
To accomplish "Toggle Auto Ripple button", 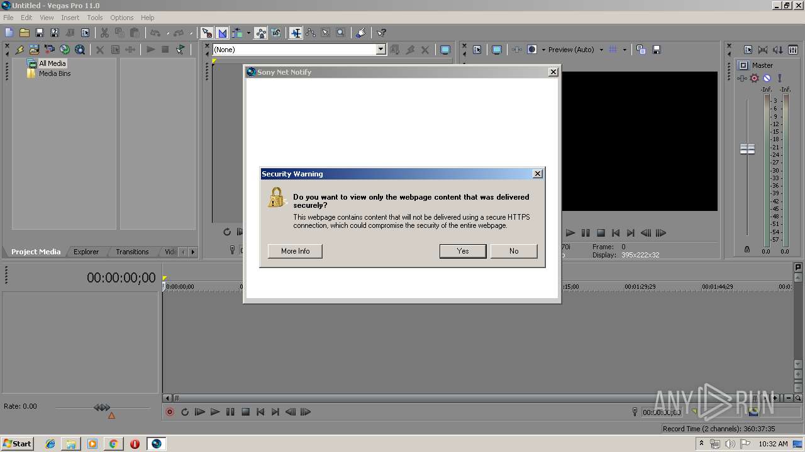I will [238, 33].
